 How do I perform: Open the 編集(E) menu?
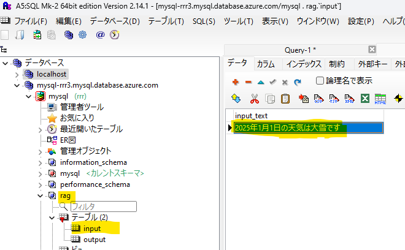[x=69, y=21]
